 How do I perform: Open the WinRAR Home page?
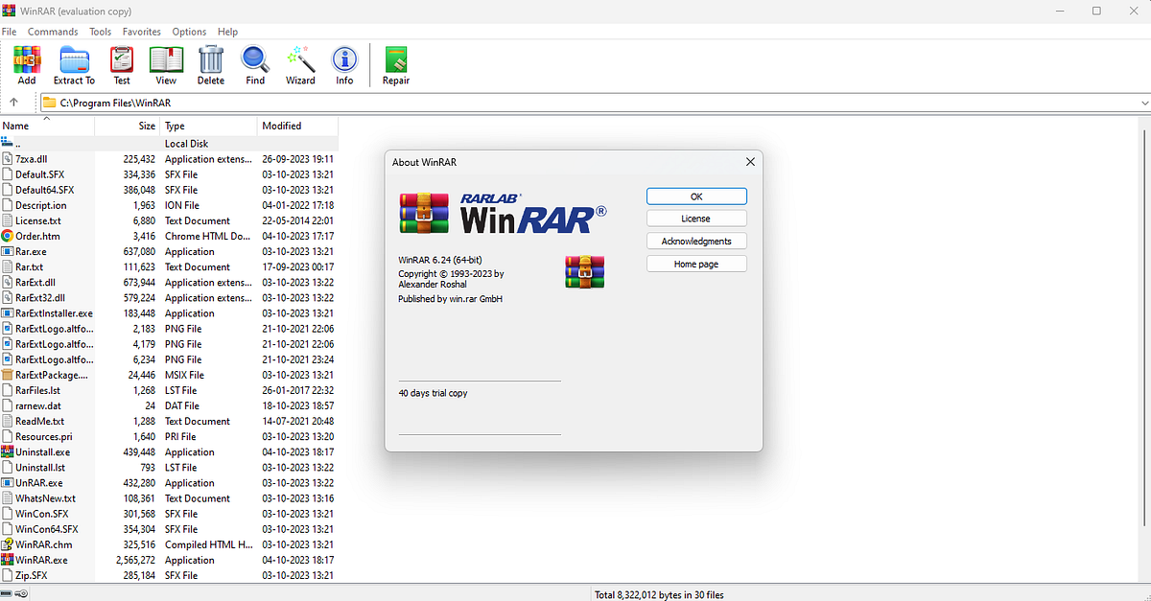(x=696, y=263)
